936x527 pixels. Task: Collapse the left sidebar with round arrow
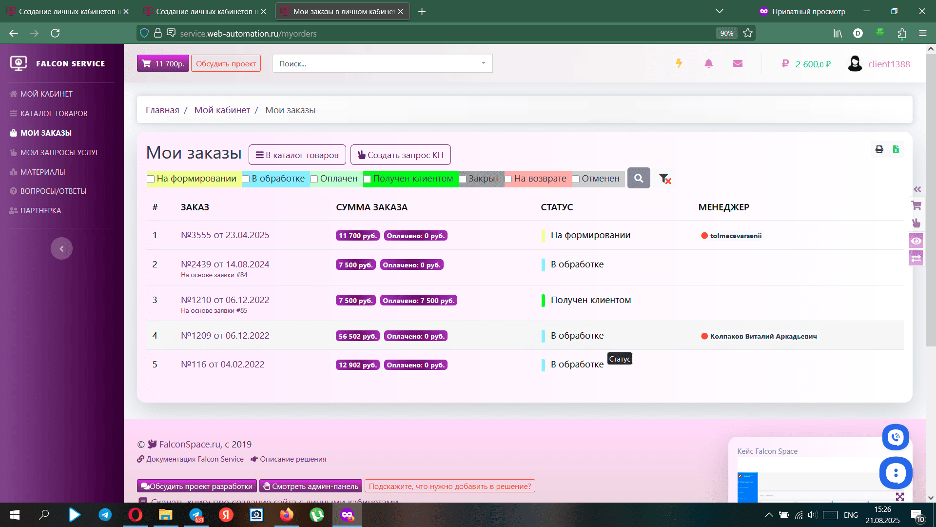(x=61, y=248)
